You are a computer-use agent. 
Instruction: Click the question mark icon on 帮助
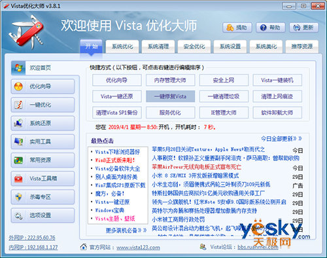(264, 28)
